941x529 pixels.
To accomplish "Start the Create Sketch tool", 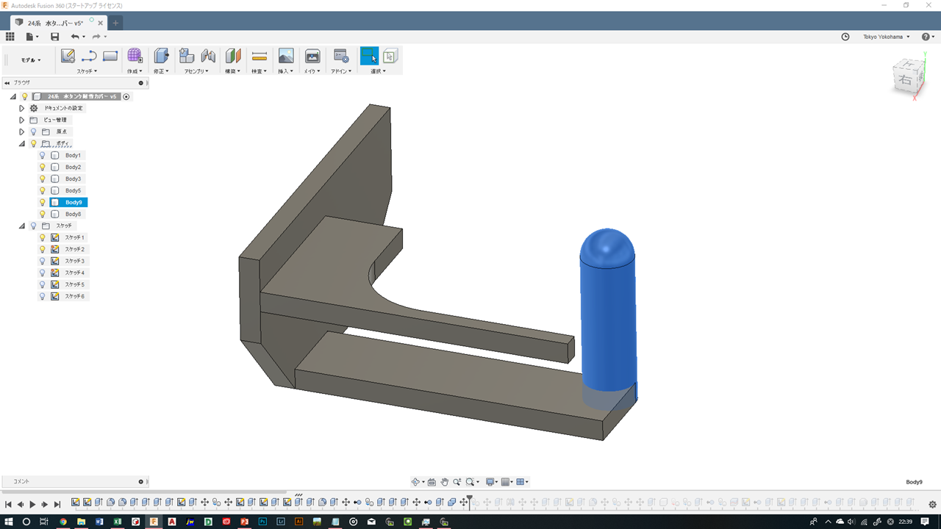I will point(68,56).
